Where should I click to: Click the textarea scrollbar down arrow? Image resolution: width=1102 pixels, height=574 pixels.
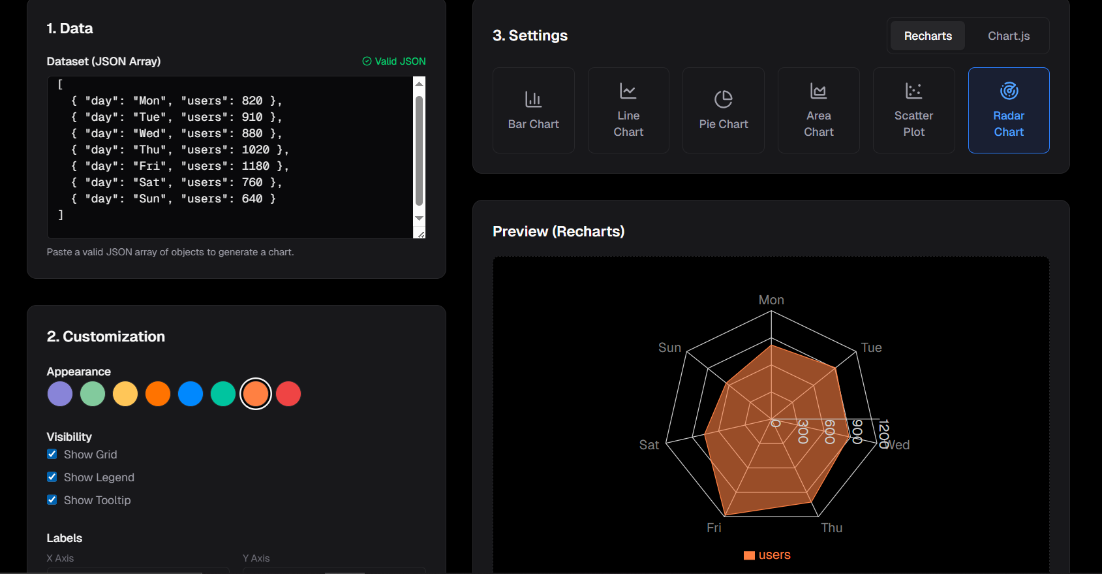(420, 218)
